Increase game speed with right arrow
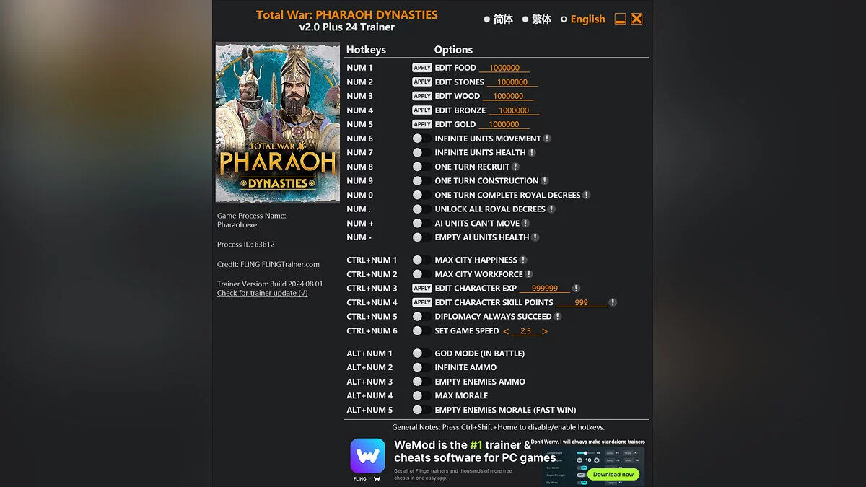Image resolution: width=866 pixels, height=487 pixels. [x=544, y=331]
